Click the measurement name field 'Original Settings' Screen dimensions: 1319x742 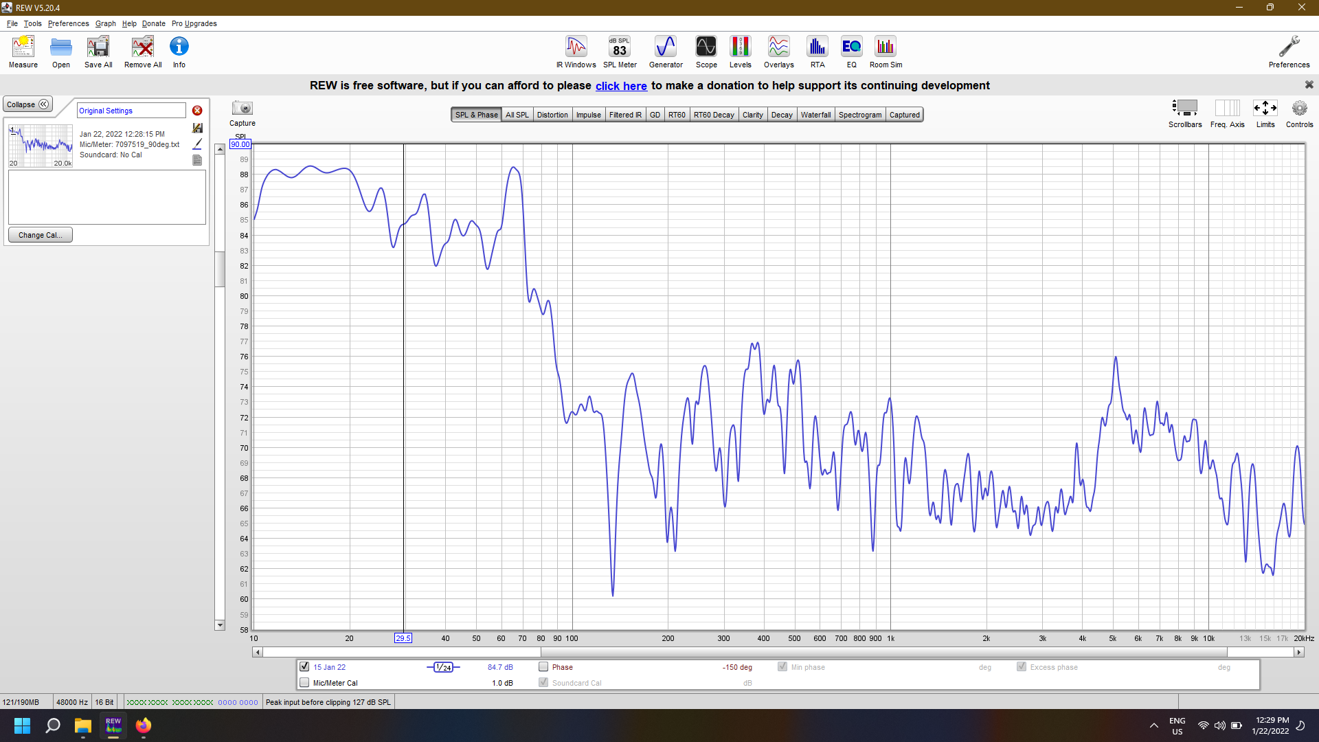(x=131, y=111)
